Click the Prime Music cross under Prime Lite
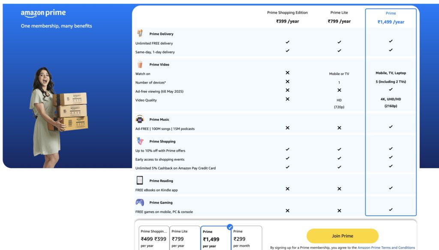439x250 pixels. click(x=339, y=128)
